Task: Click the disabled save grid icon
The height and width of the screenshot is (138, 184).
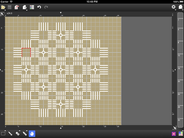Action: (10, 7)
